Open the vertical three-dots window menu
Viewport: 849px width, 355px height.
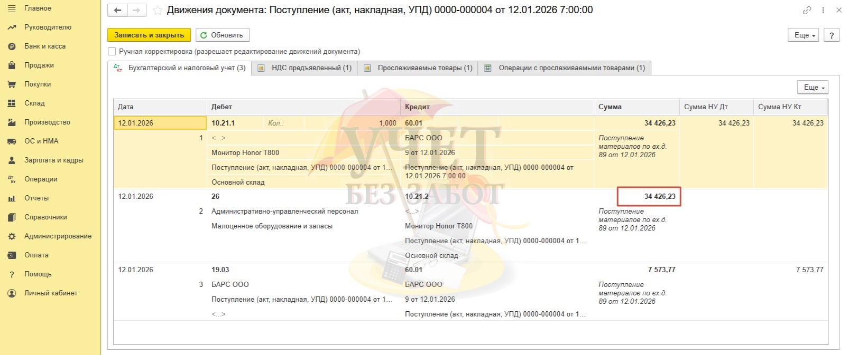823,10
